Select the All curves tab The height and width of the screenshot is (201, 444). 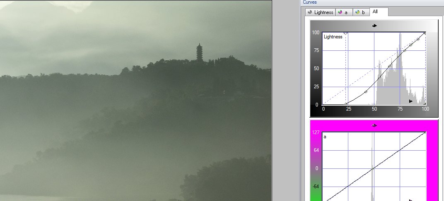point(379,12)
